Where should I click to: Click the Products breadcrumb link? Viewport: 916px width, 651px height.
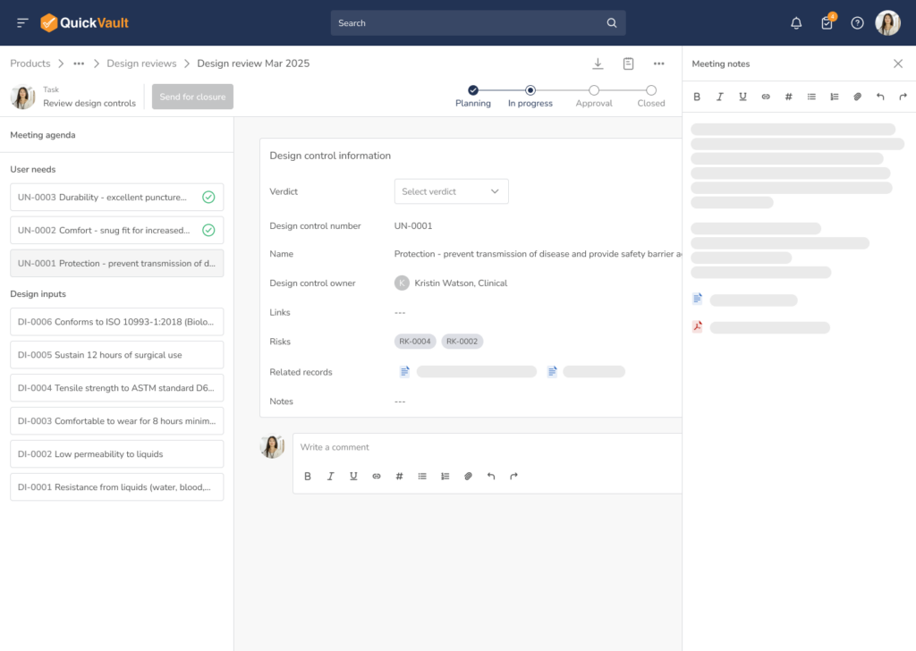[30, 63]
